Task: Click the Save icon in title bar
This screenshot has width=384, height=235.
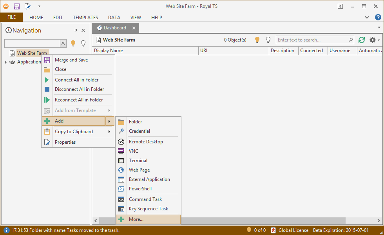Action: 16,6
